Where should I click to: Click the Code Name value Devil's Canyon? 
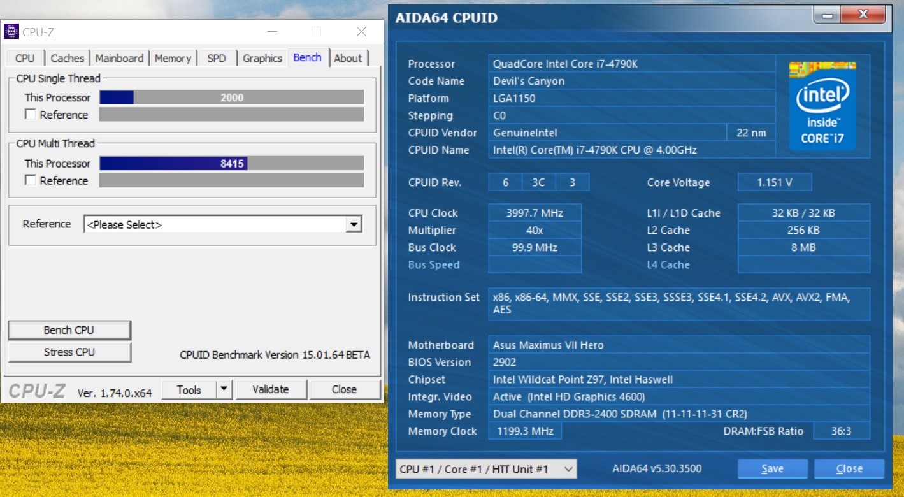[631, 81]
